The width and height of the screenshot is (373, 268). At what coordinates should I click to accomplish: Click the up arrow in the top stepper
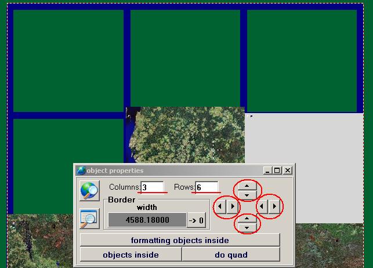[247, 186]
